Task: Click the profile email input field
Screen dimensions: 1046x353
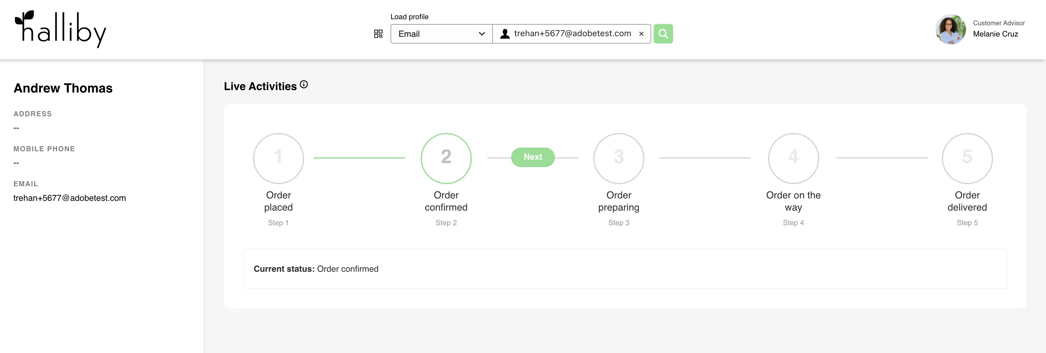Action: [x=572, y=34]
